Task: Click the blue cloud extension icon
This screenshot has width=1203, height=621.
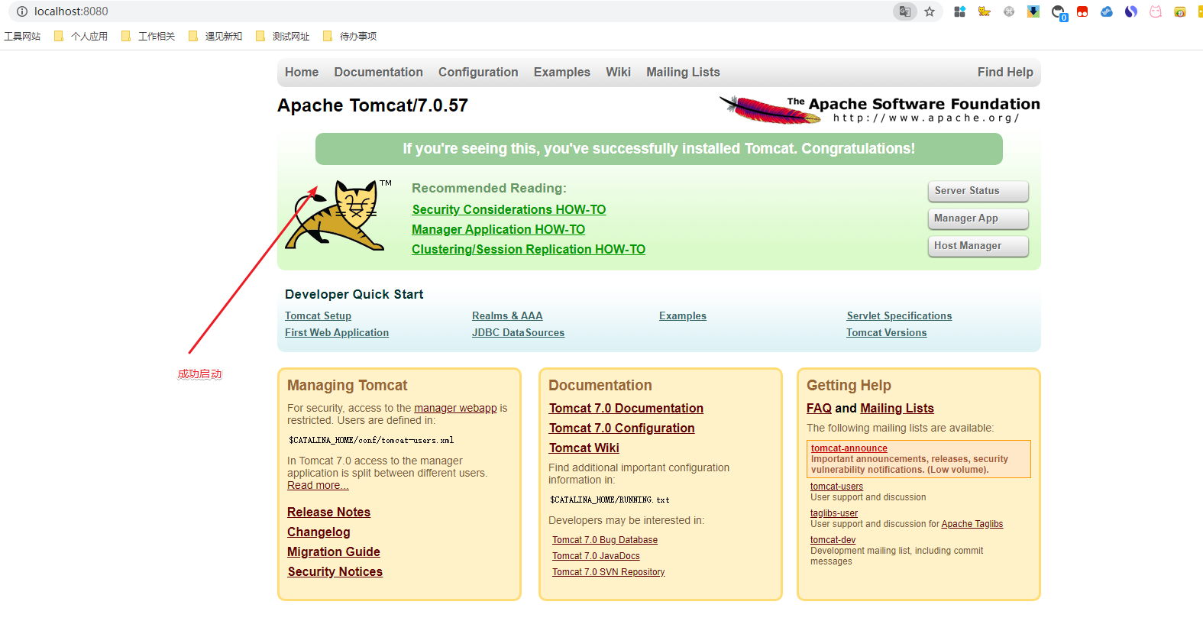Action: click(1107, 11)
